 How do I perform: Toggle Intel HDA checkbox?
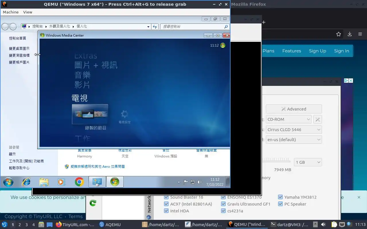pyautogui.click(x=166, y=211)
